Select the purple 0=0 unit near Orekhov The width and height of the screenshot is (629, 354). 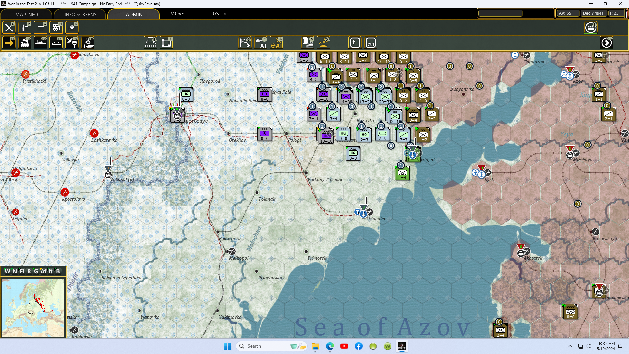(264, 134)
